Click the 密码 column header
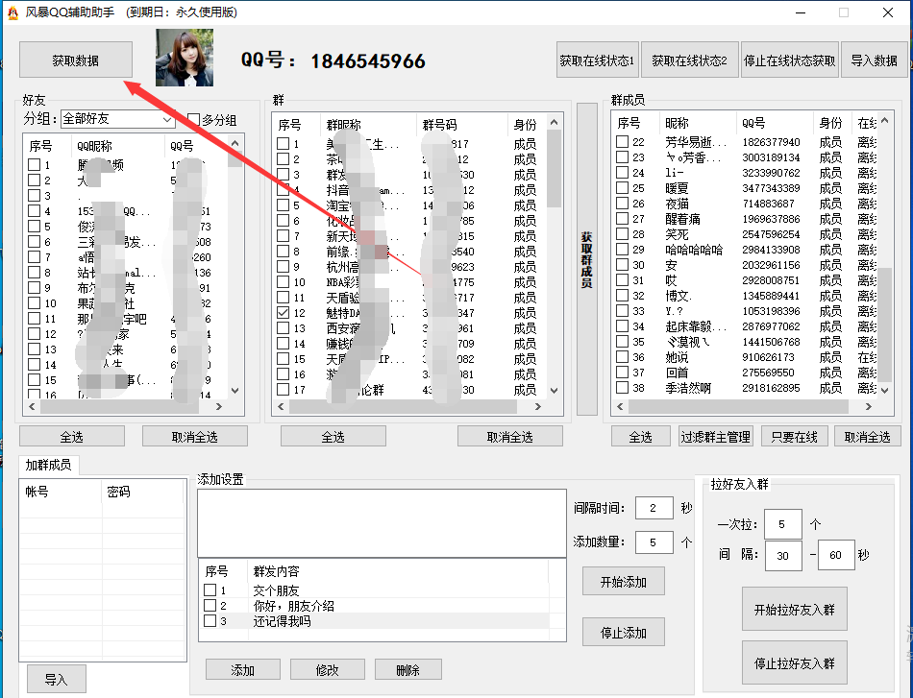 click(118, 492)
